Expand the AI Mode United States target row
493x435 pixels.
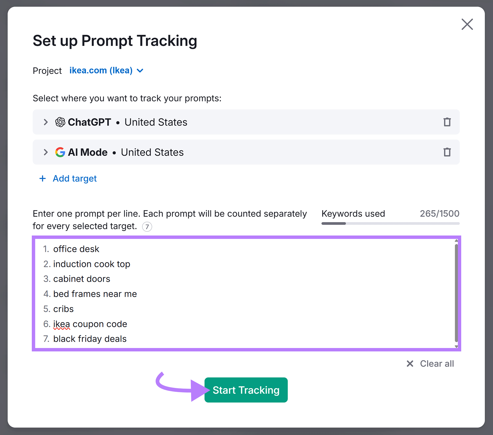click(45, 152)
